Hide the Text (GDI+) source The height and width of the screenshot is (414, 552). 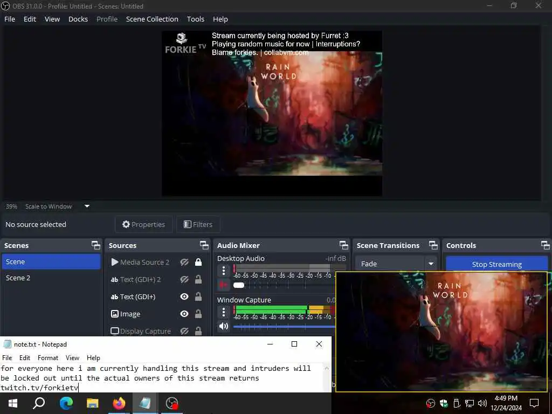[184, 297]
